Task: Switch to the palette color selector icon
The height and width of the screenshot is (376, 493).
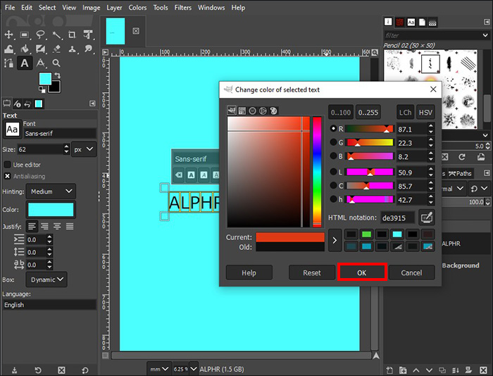Action: point(273,111)
